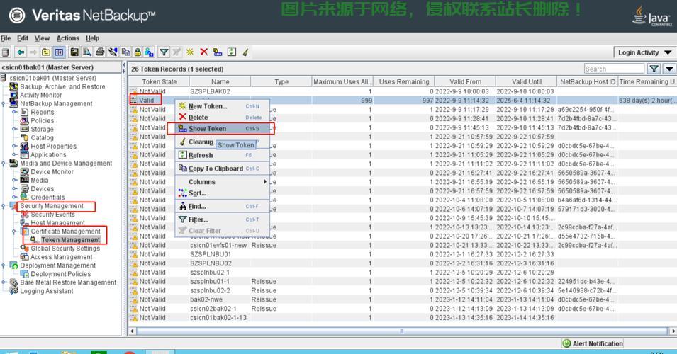Click the save floppy disk toolbar icon
The width and height of the screenshot is (677, 354).
point(74,52)
